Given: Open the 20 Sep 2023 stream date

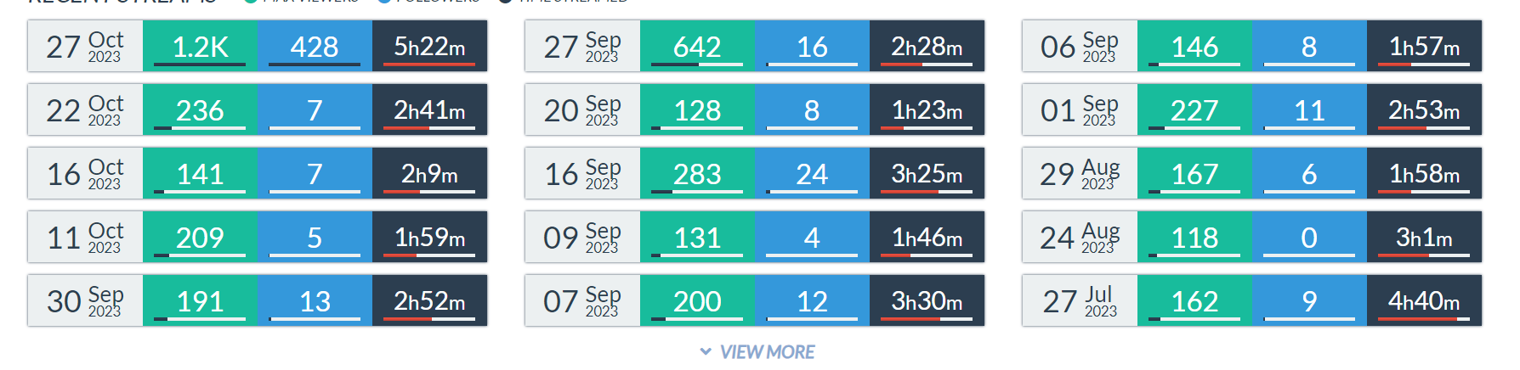Looking at the screenshot, I should (x=582, y=110).
